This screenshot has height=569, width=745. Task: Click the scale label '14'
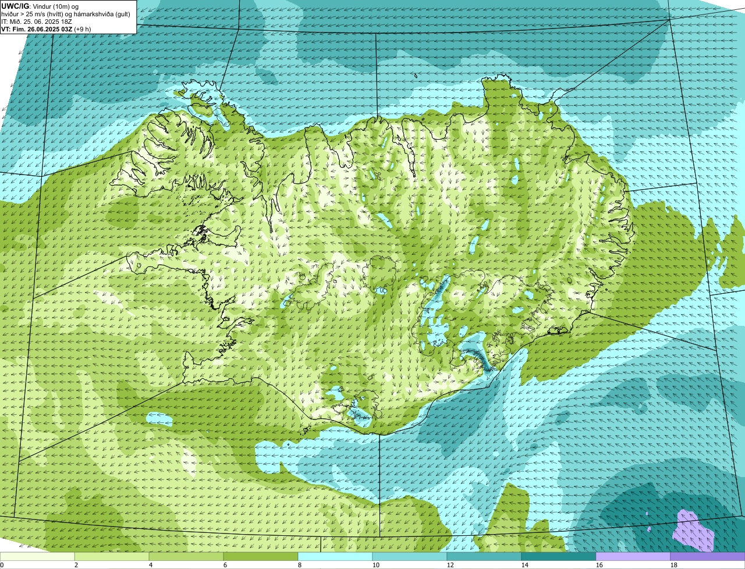pos(525,565)
